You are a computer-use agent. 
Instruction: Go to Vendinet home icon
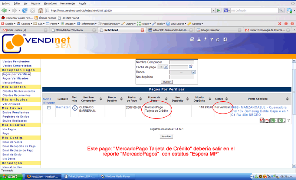192,39
